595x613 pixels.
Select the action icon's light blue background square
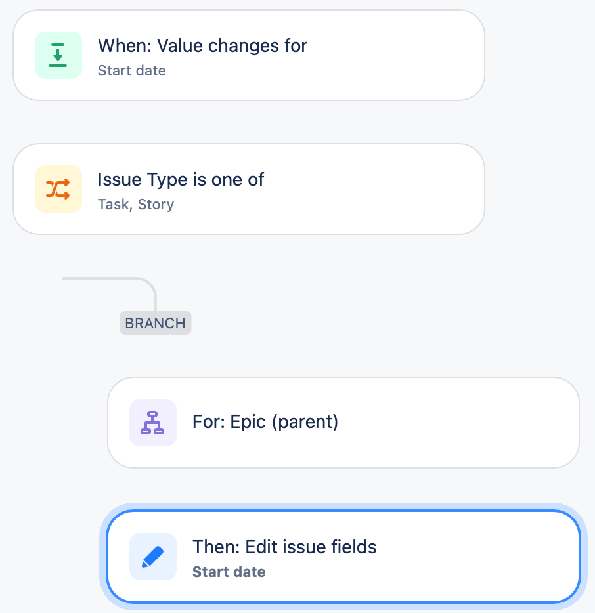point(152,557)
